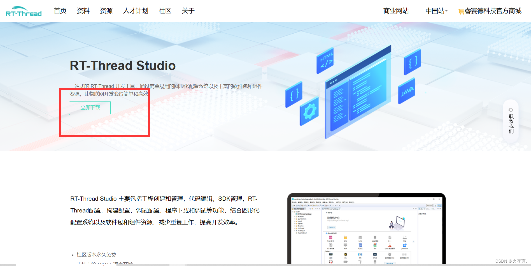Select the 人才计划 navigation item
Viewport: 531px width, 266px height.
tap(136, 11)
